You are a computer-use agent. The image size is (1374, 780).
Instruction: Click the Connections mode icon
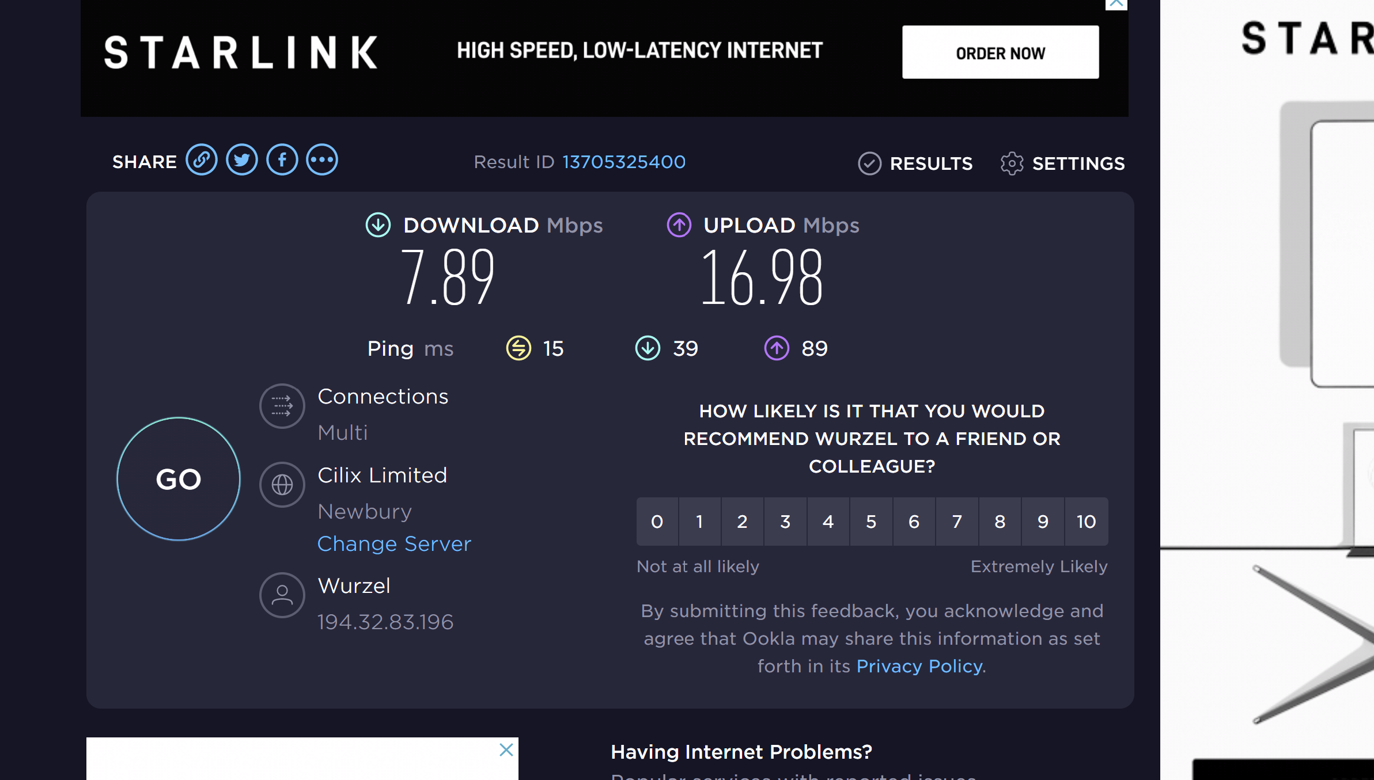pos(282,406)
